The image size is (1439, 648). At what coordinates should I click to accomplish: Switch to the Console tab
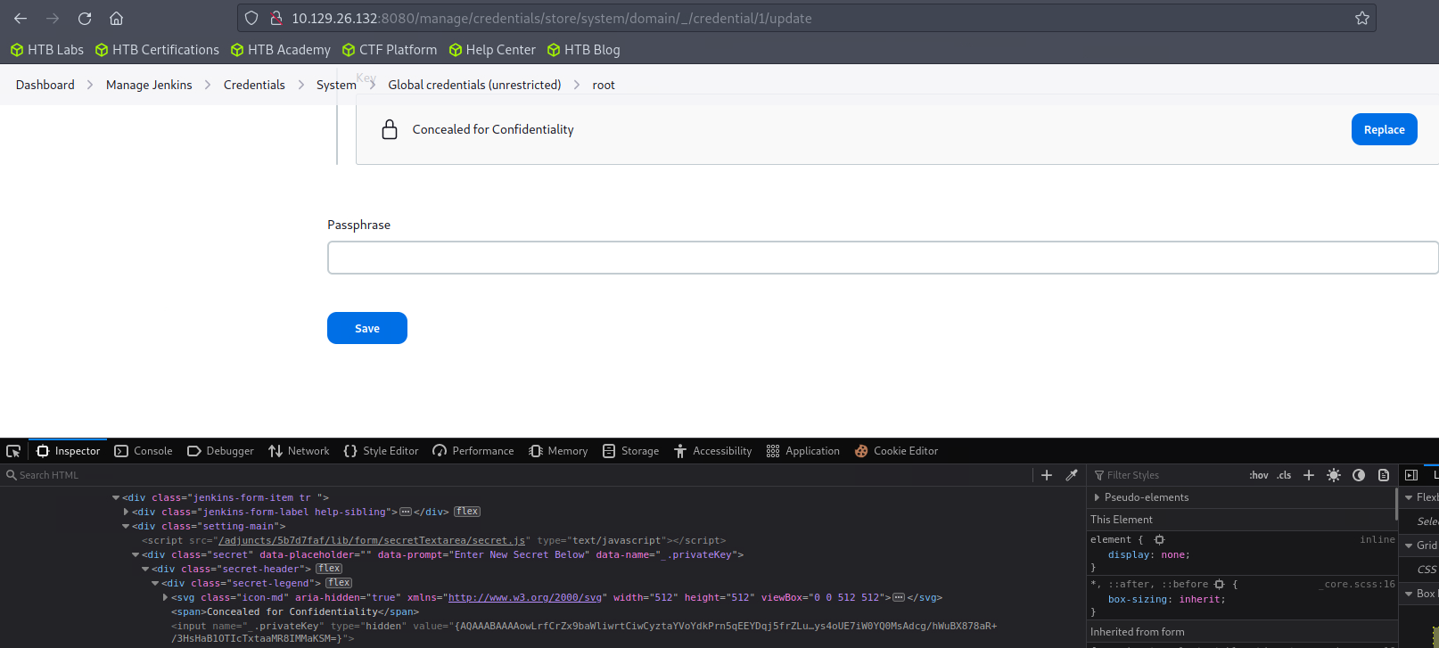144,451
